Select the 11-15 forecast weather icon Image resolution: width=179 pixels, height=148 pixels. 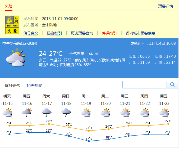pos(7,112)
